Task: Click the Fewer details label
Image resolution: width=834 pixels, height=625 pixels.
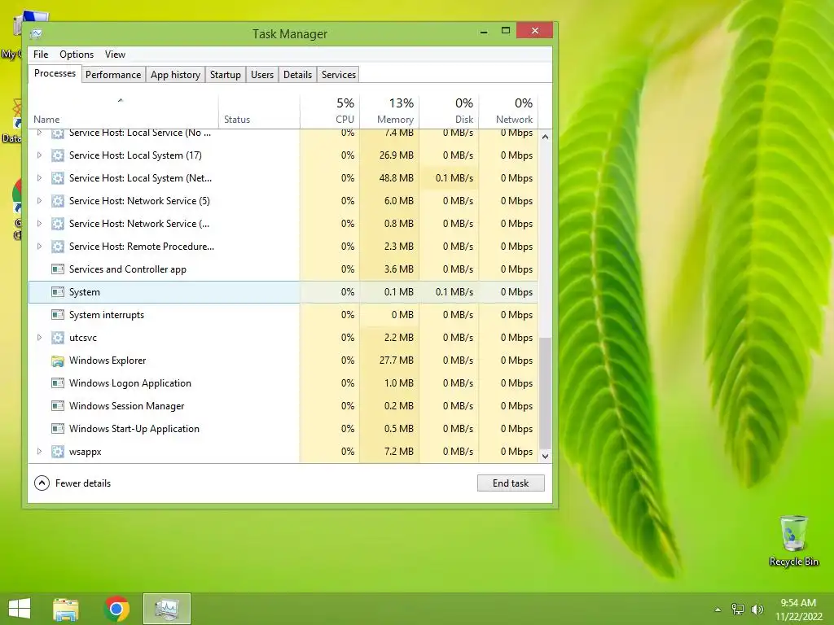Action: pos(83,483)
